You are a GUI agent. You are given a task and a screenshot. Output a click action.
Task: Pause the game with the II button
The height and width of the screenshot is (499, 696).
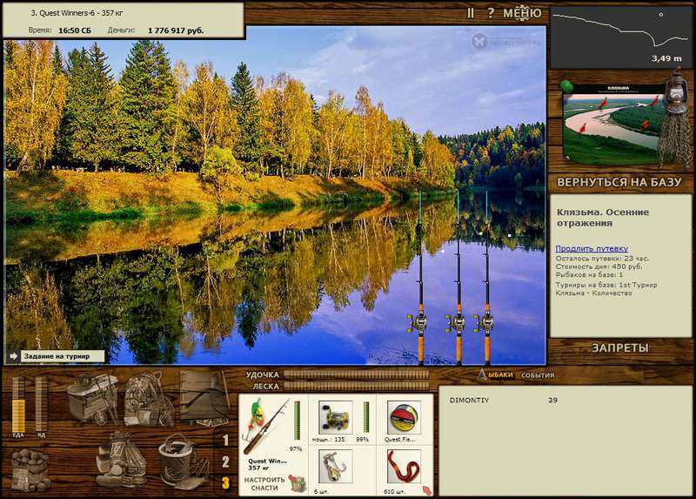click(x=471, y=13)
